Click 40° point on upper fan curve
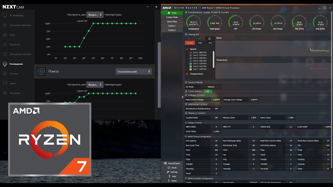 tap(84, 38)
